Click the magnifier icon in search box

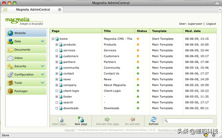tap(166, 121)
